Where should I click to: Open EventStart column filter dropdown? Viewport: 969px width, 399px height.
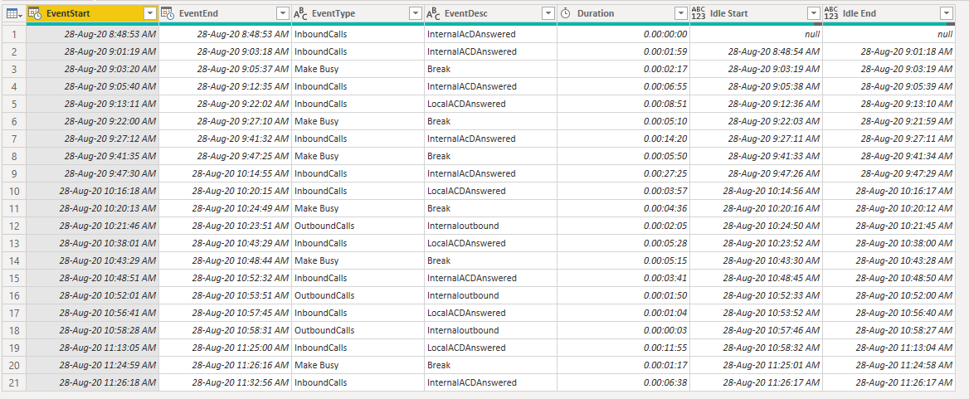pos(149,13)
